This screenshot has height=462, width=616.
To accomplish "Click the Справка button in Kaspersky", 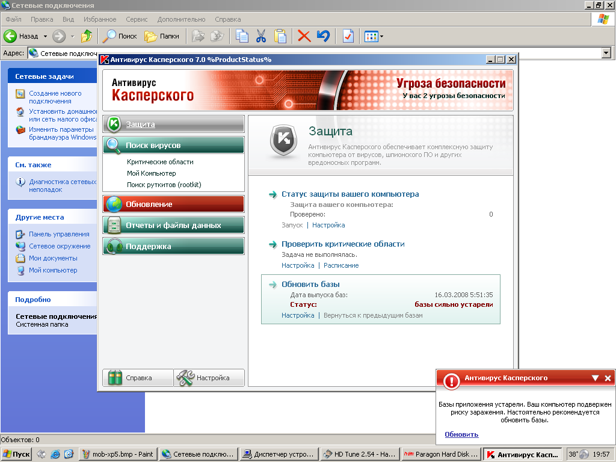I will tap(138, 378).
